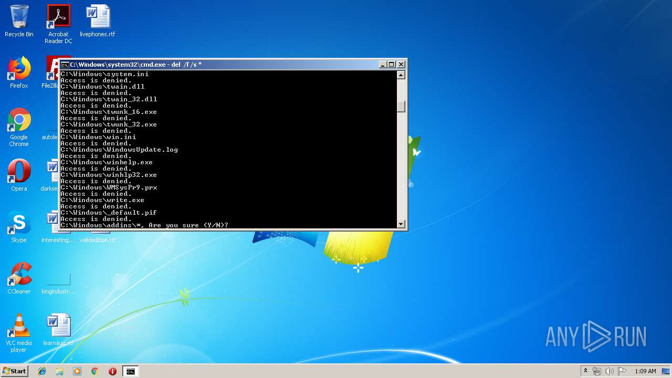Select the learnaug.rtf file icon
This screenshot has width=672, height=378.
tap(58, 330)
